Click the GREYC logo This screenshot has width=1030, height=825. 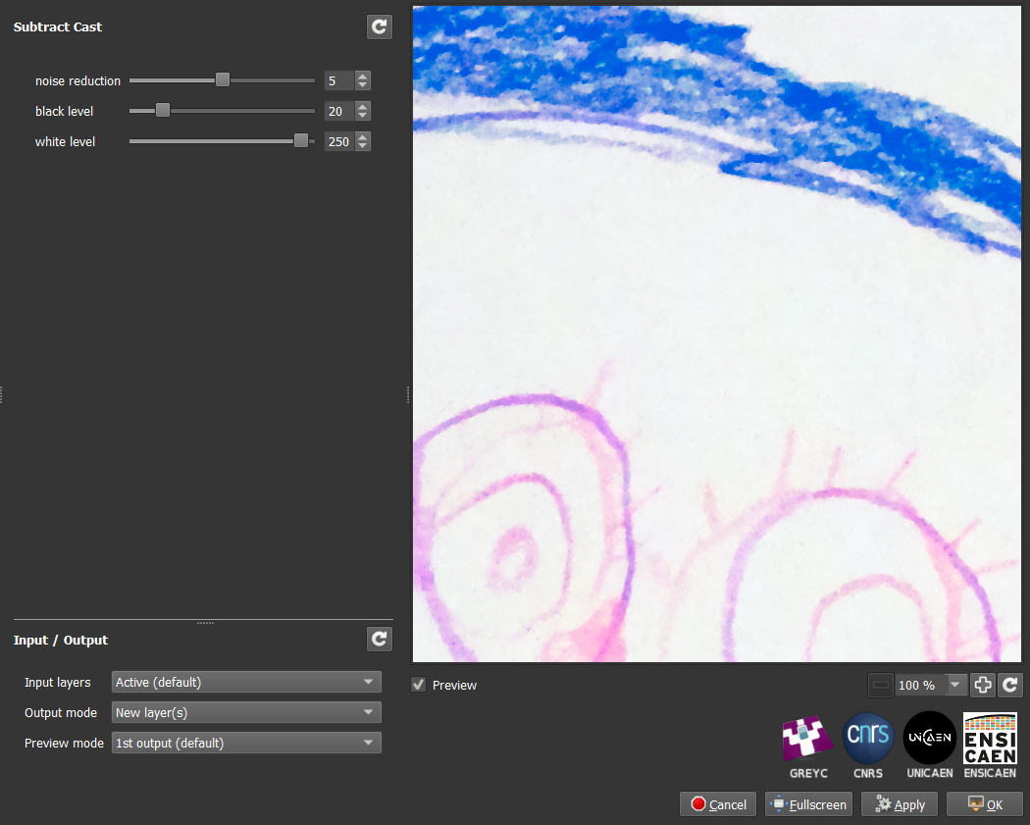tap(808, 743)
